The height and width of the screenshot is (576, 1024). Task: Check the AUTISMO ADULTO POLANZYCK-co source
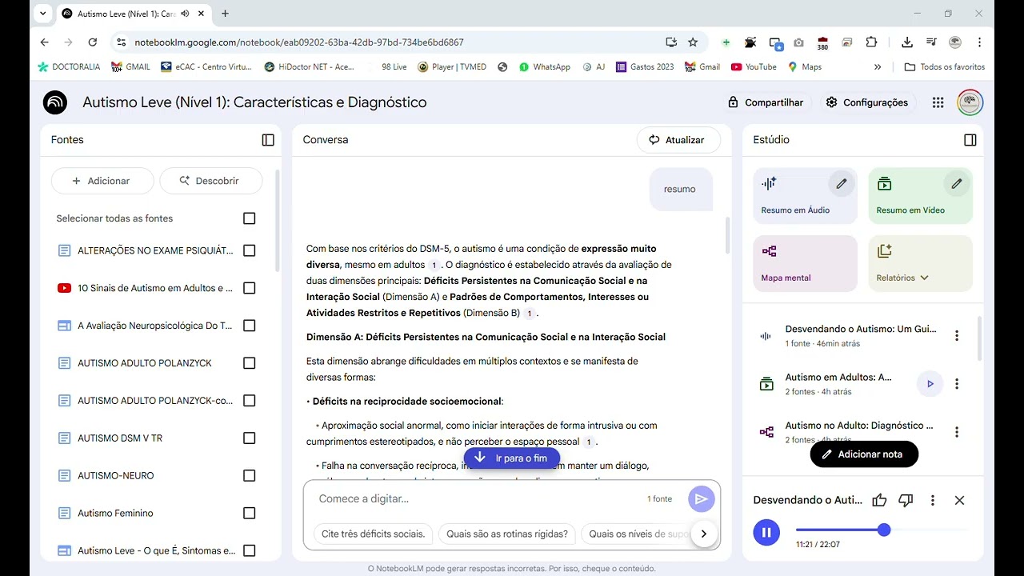[249, 401]
